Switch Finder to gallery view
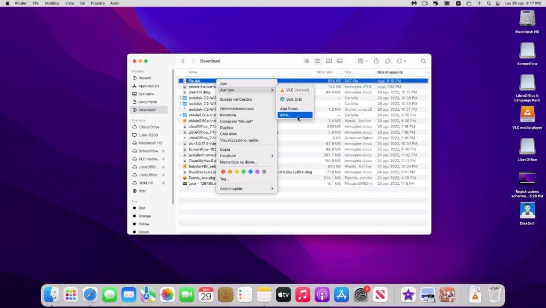 tap(340, 61)
